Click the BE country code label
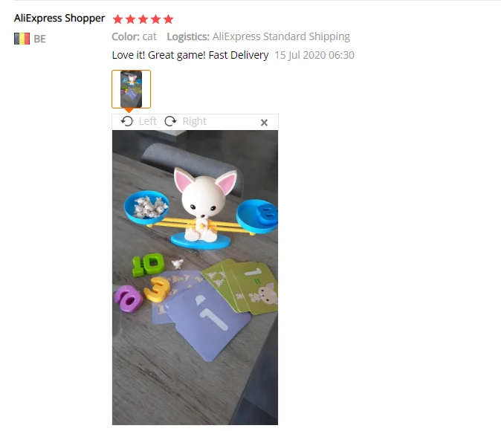 (x=39, y=39)
